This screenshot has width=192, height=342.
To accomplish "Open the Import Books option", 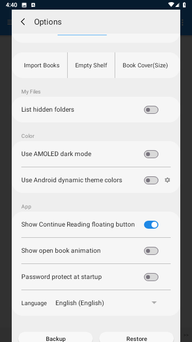I will click(42, 65).
